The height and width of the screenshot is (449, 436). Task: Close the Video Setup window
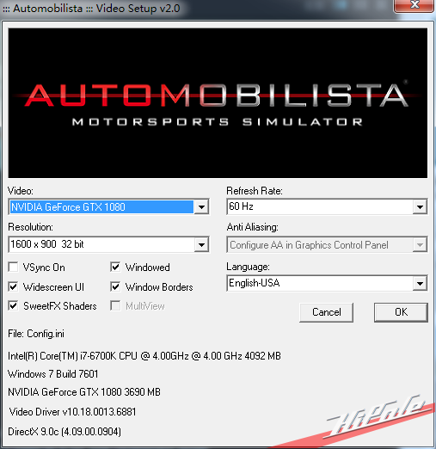click(414, 5)
